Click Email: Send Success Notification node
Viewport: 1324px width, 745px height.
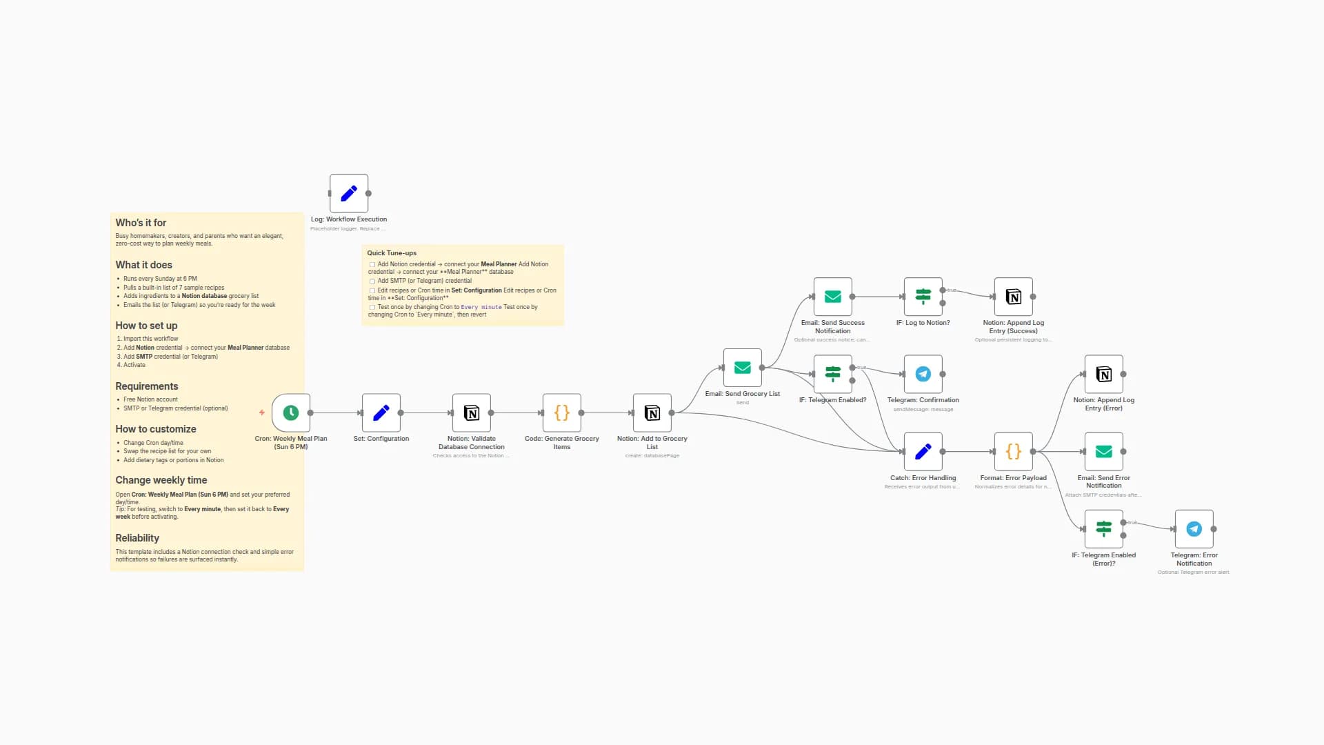[x=832, y=297]
